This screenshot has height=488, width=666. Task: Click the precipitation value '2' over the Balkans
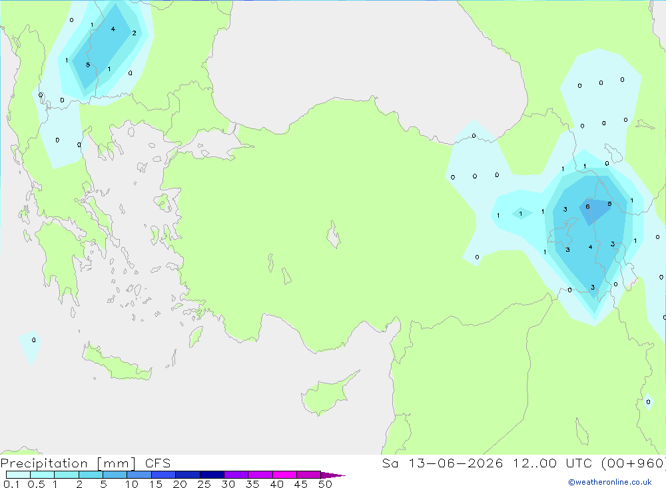(x=135, y=33)
